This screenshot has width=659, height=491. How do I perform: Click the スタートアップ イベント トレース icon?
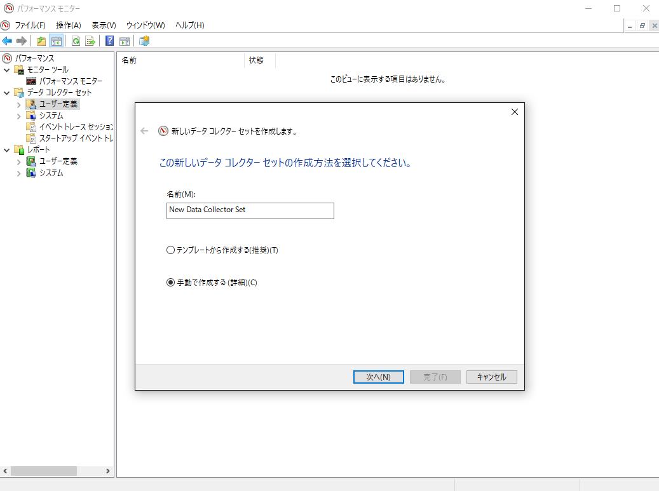[x=31, y=138]
